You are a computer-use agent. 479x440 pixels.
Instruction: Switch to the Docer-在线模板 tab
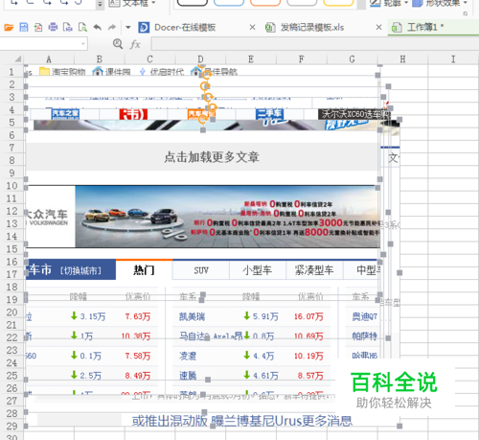(185, 28)
